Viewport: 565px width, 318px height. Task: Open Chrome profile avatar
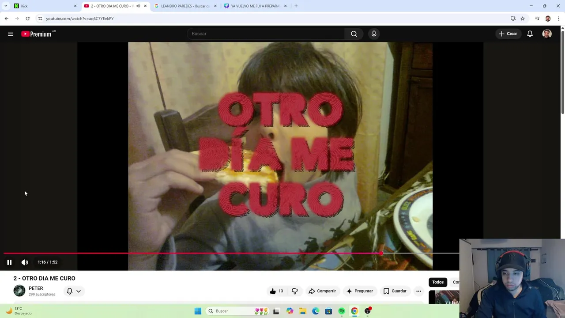coord(548,19)
